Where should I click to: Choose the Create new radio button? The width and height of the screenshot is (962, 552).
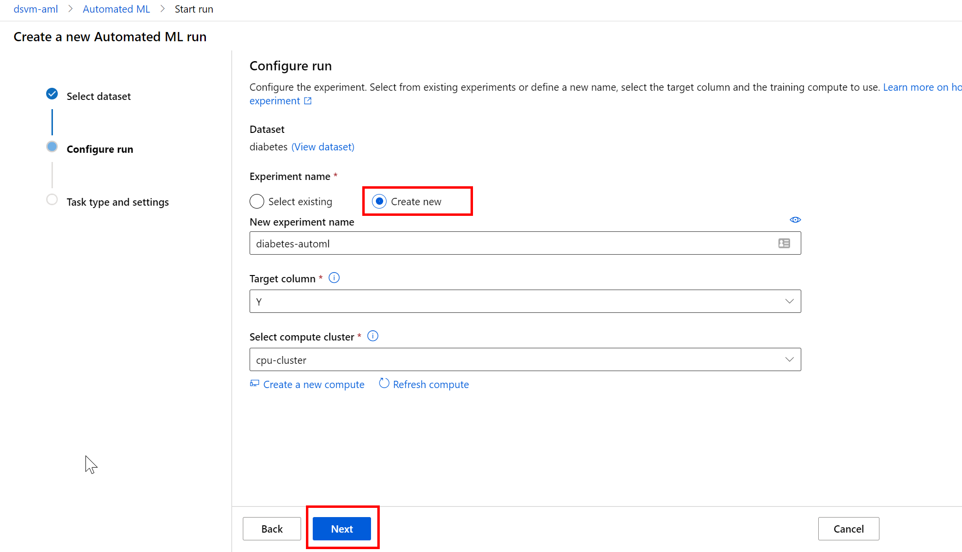(379, 201)
